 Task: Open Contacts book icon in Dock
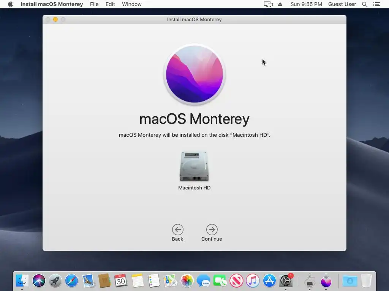pyautogui.click(x=104, y=281)
